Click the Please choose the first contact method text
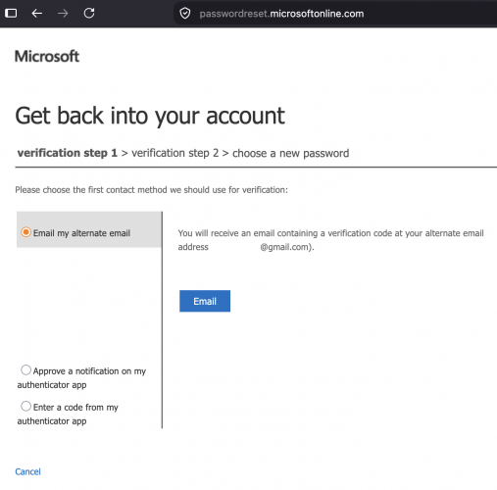The image size is (497, 490). pos(152,190)
